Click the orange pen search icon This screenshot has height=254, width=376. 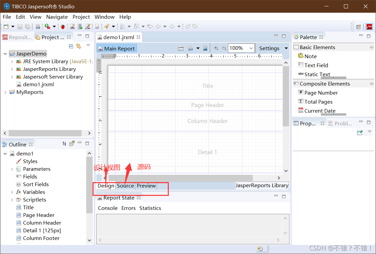pyautogui.click(x=107, y=26)
